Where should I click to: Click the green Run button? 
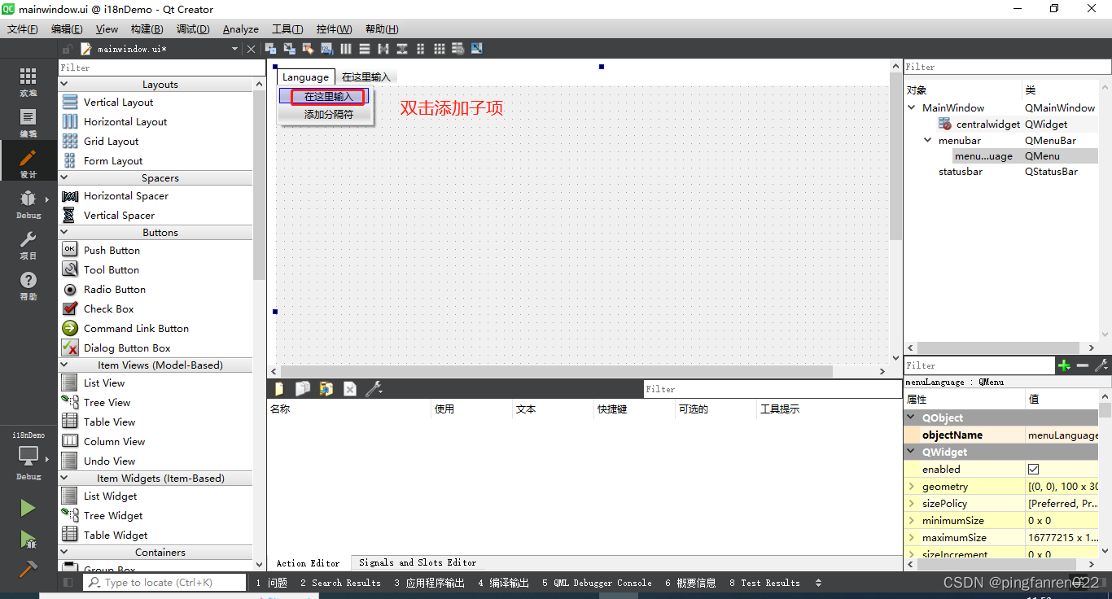pos(28,508)
